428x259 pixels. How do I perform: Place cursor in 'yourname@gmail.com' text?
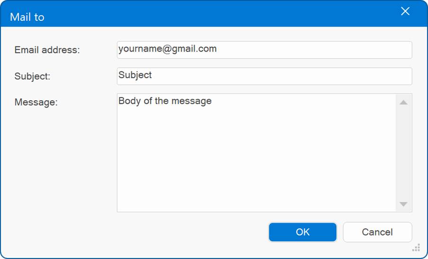[x=167, y=49]
